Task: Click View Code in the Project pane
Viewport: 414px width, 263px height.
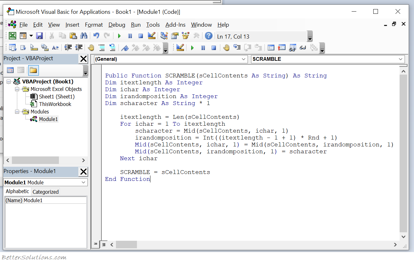Action: point(10,70)
